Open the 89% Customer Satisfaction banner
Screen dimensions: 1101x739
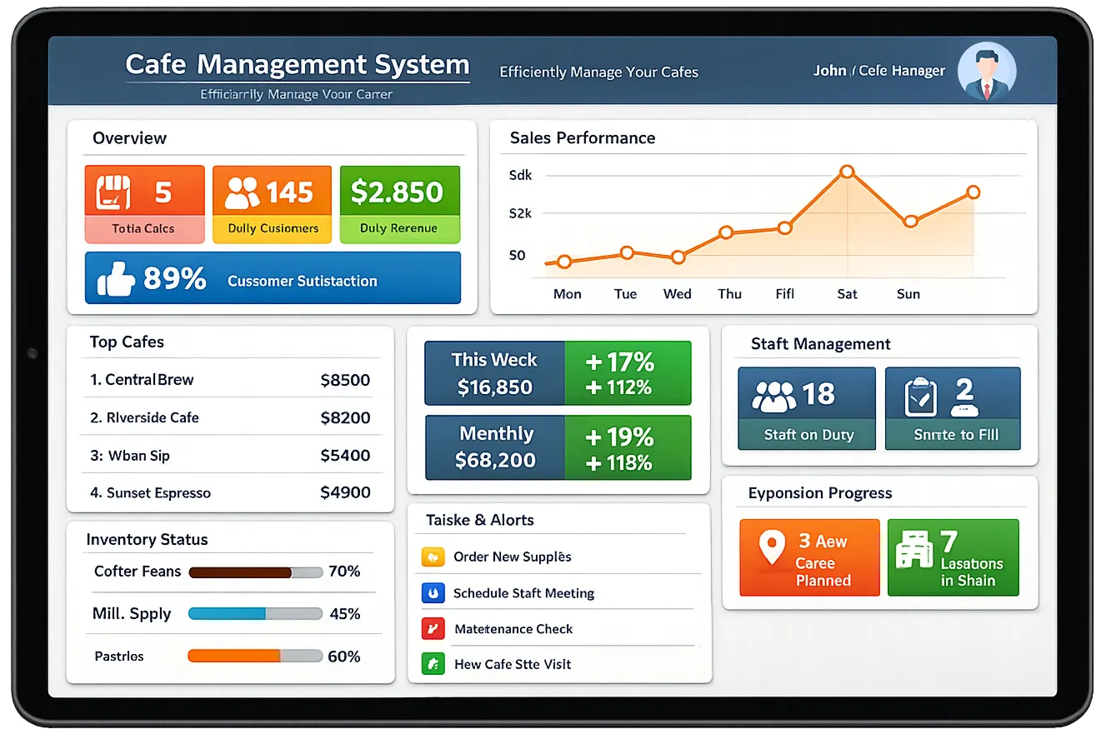[x=273, y=278]
